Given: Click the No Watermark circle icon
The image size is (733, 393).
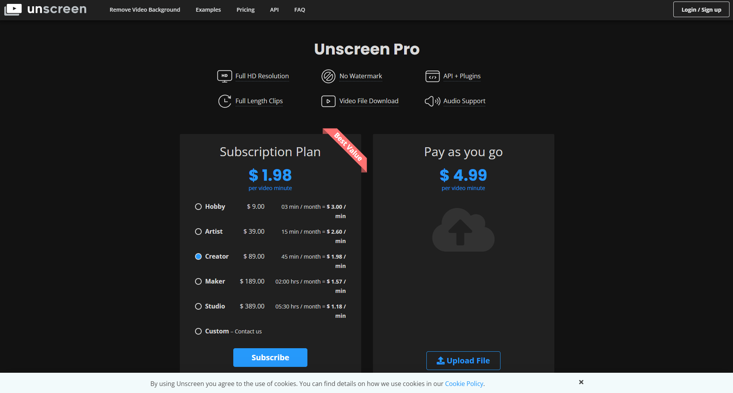Looking at the screenshot, I should pyautogui.click(x=328, y=76).
